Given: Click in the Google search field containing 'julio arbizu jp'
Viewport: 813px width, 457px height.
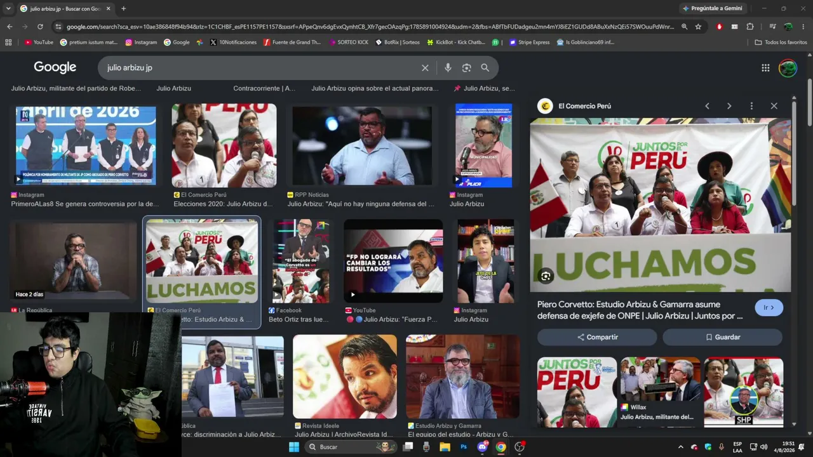Looking at the screenshot, I should pos(260,68).
